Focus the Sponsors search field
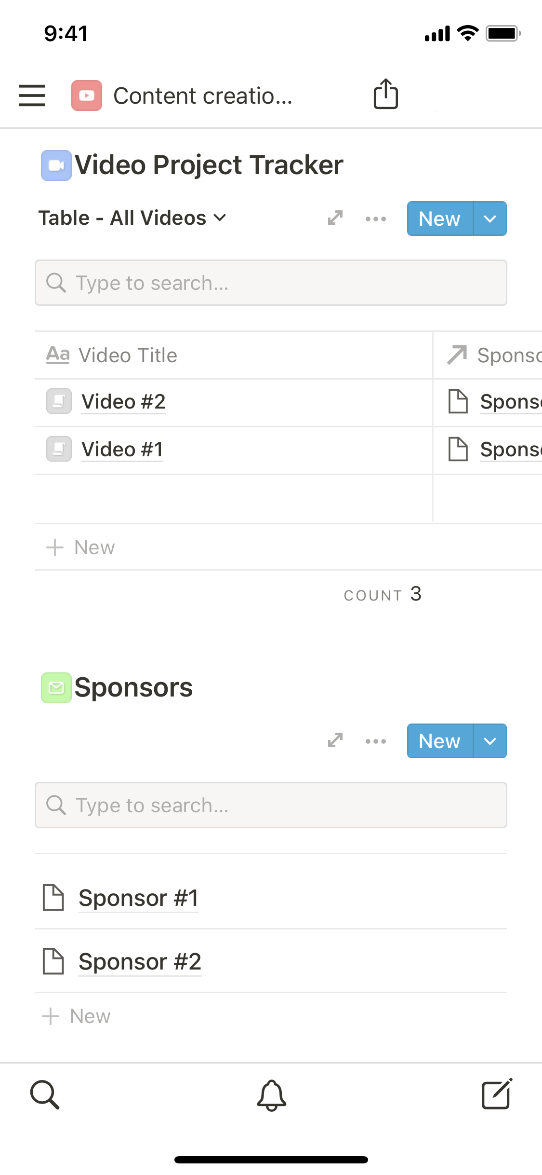The width and height of the screenshot is (542, 1175). (x=271, y=805)
